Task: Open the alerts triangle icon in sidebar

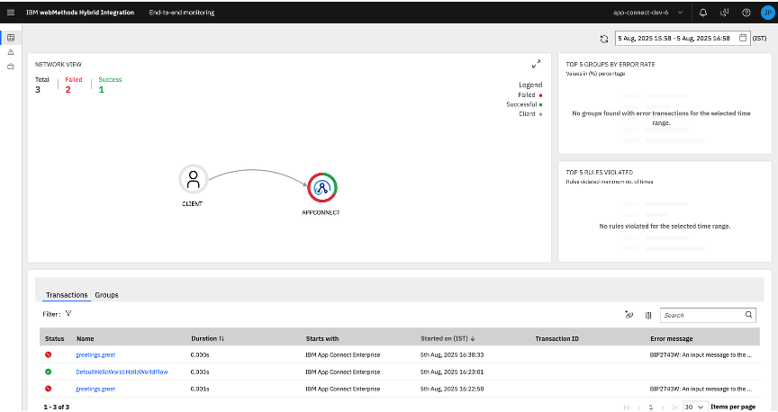Action: [x=11, y=52]
